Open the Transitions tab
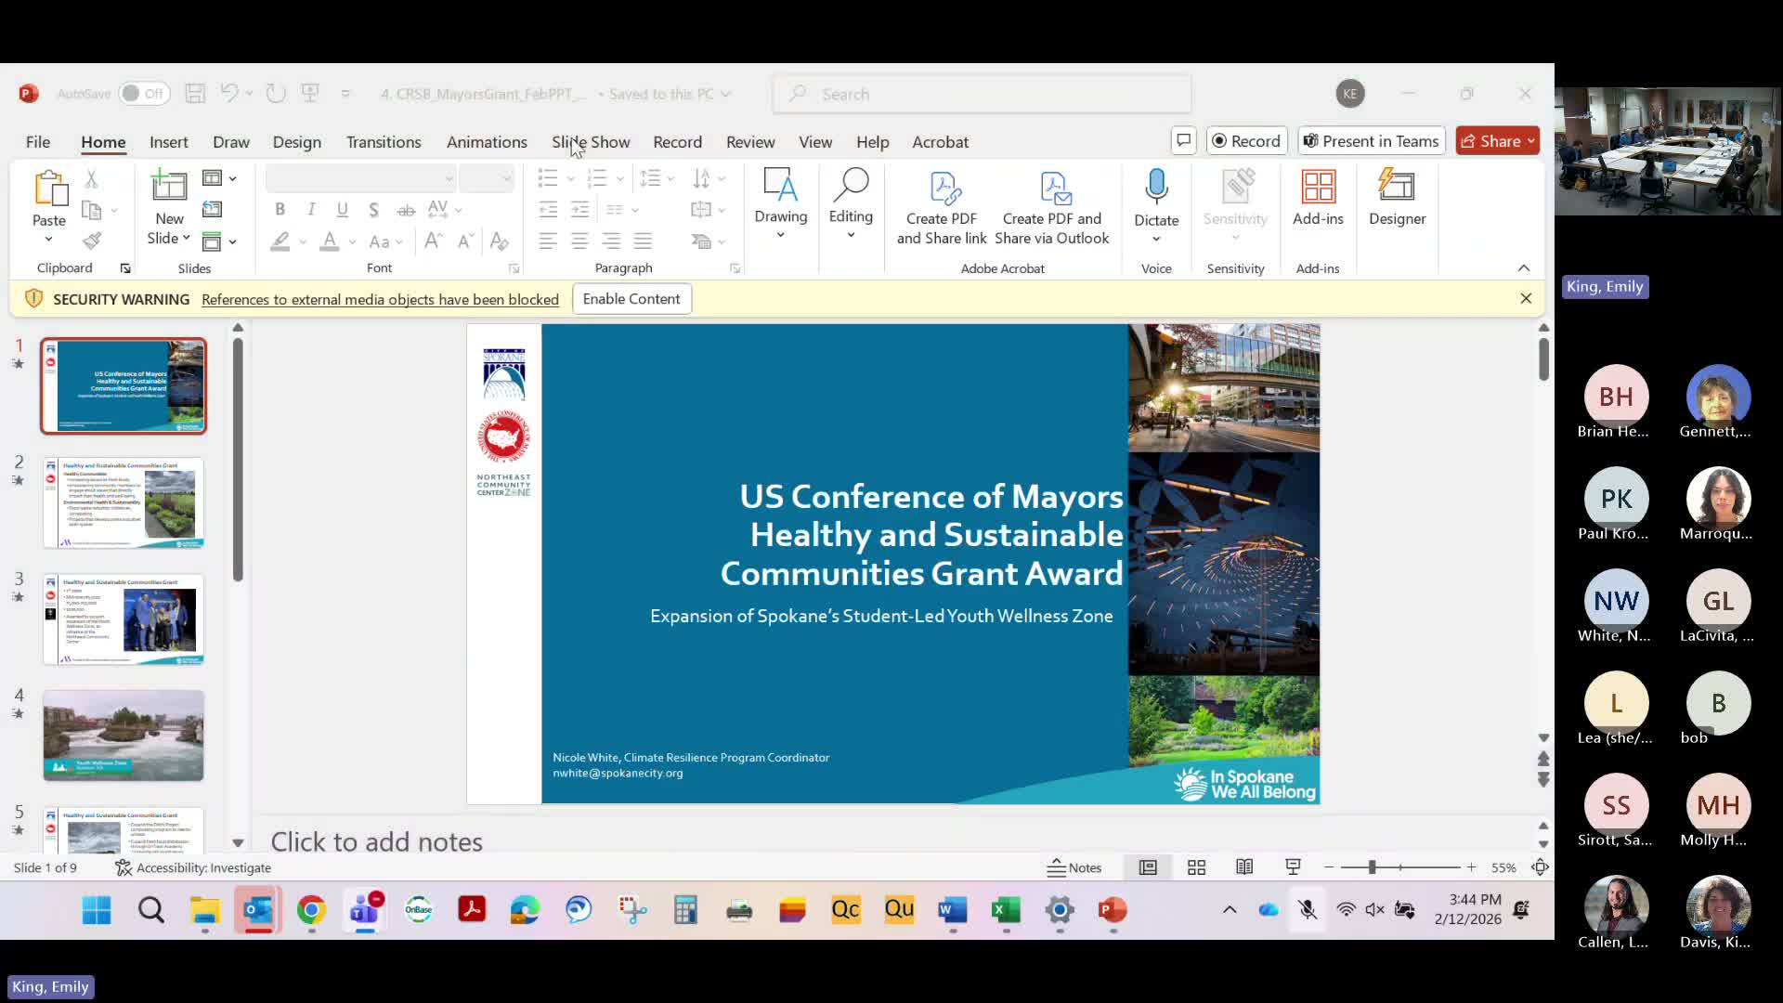This screenshot has height=1003, width=1783. [x=384, y=142]
